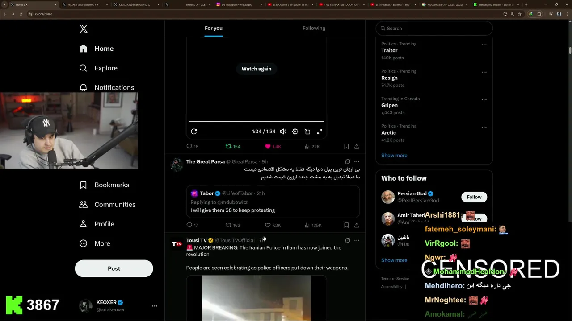The width and height of the screenshot is (572, 321).
Task: Switch to the Following tab
Action: [x=314, y=28]
